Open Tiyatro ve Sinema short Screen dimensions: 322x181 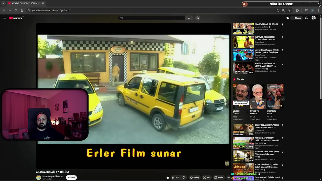[258, 96]
